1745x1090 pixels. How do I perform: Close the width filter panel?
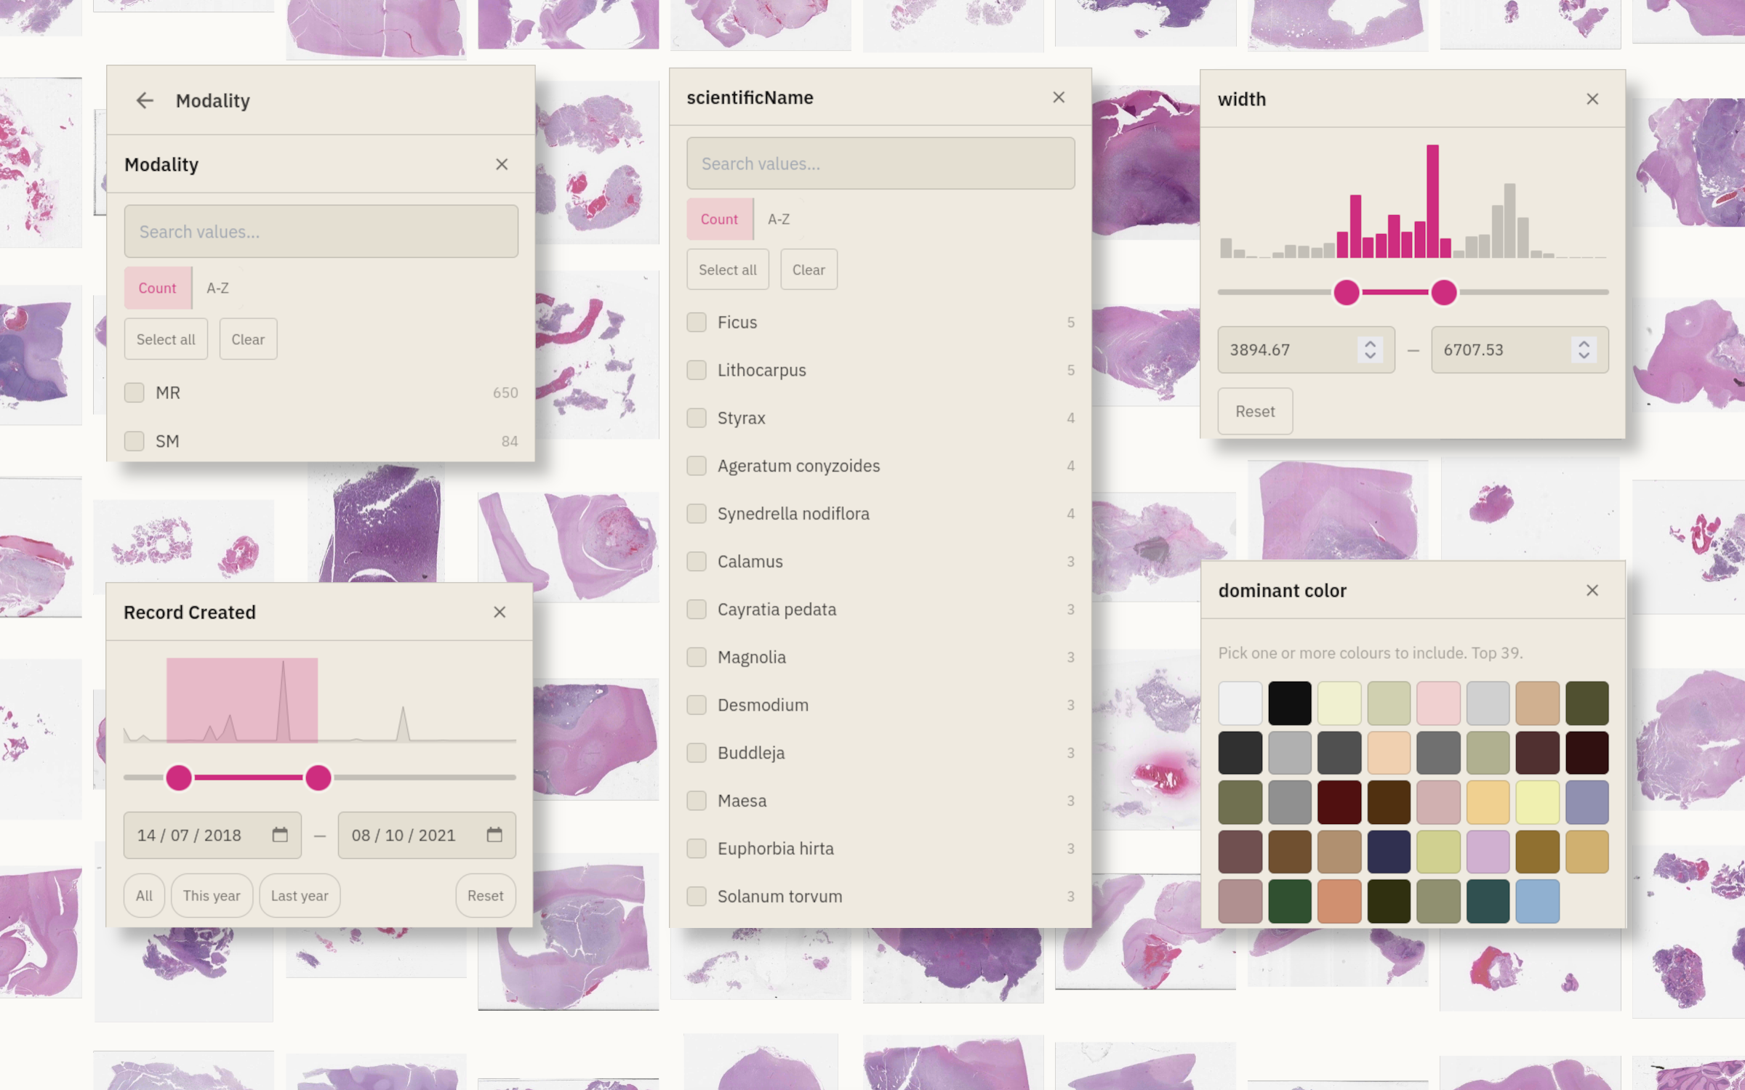pos(1592,99)
